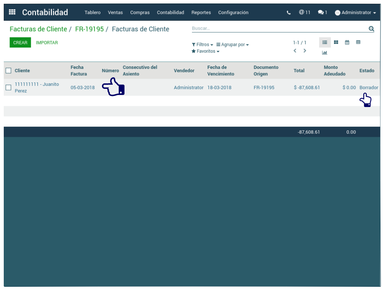Open the Favoritos dropdown

point(205,51)
